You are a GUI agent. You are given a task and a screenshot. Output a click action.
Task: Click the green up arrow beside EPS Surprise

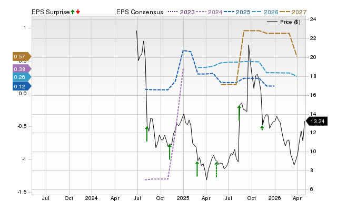(73, 12)
